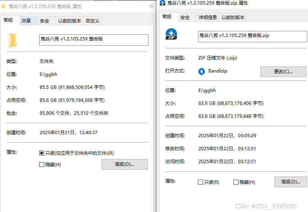The image size is (308, 212).
Task: Click the 文件夹 type value
Action: 46,61
